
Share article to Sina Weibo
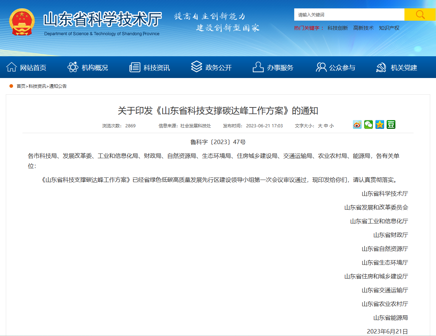357,125
